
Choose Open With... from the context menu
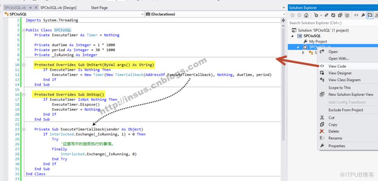348,58
